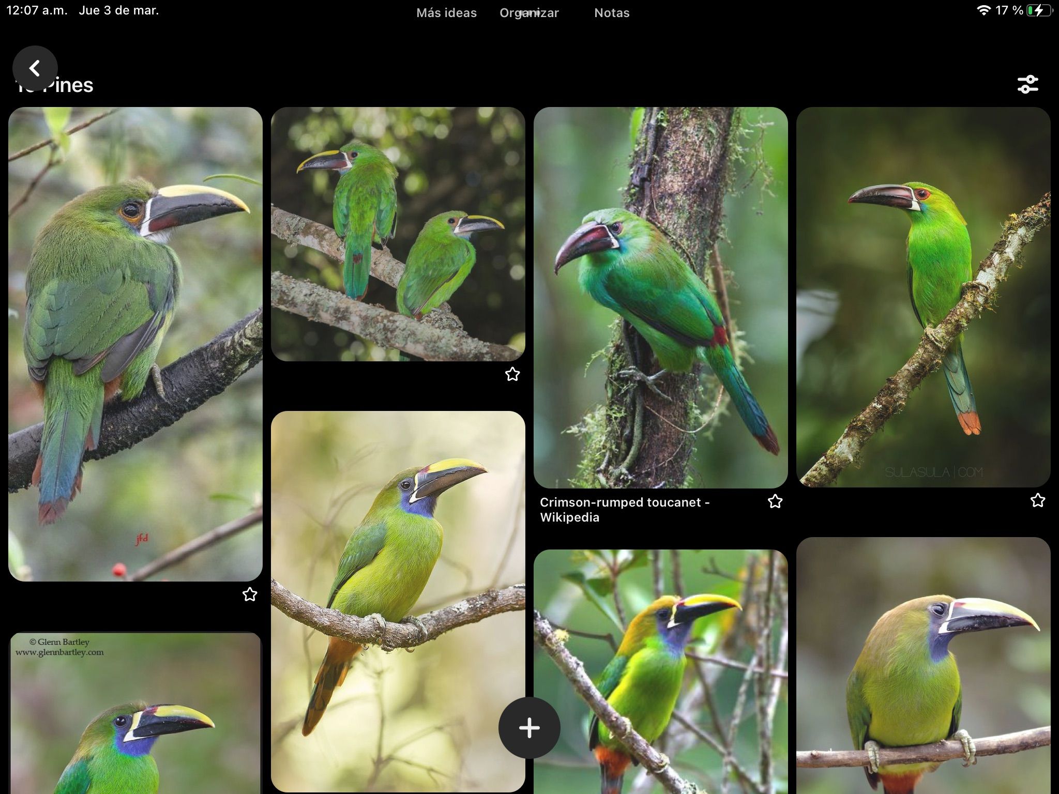Open photo of two toucanets on branches
1059x794 pixels.
[398, 234]
